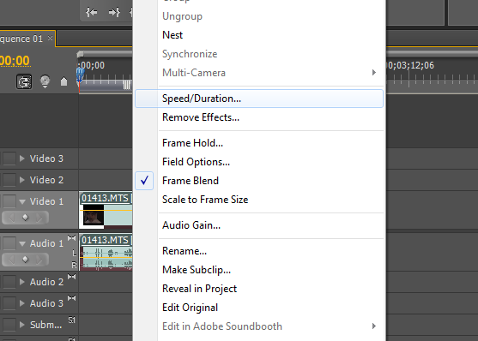Go to previous keyframe on Audio 1
This screenshot has height=341, width=478.
pos(11,260)
